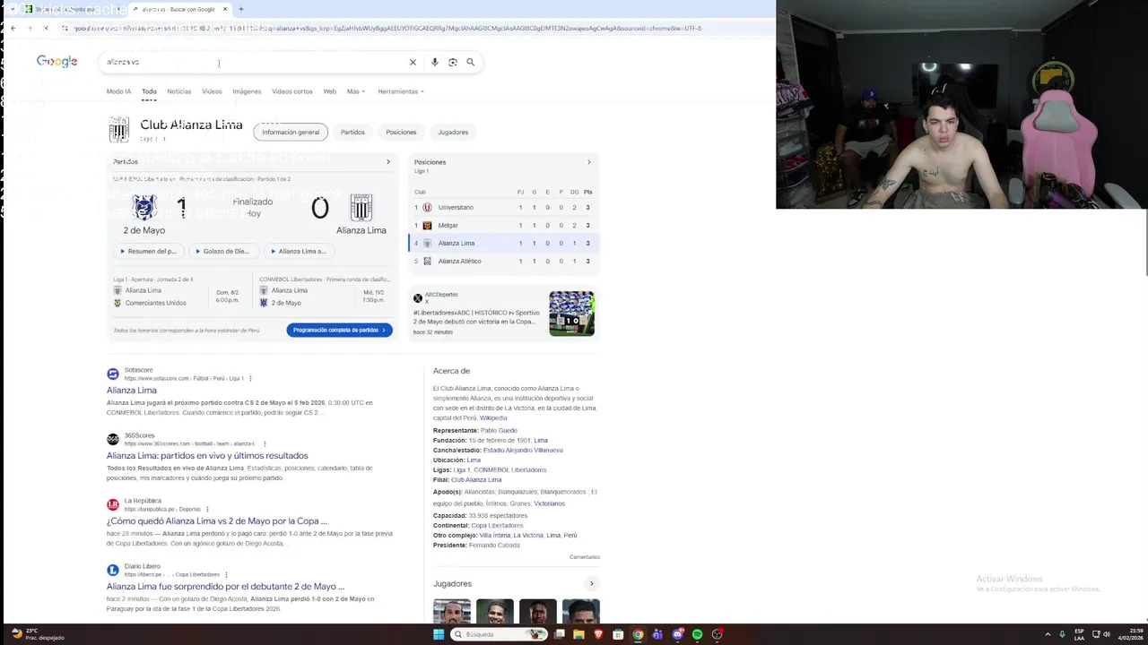Switch to Modo IA tab
This screenshot has width=1148, height=645.
[118, 91]
